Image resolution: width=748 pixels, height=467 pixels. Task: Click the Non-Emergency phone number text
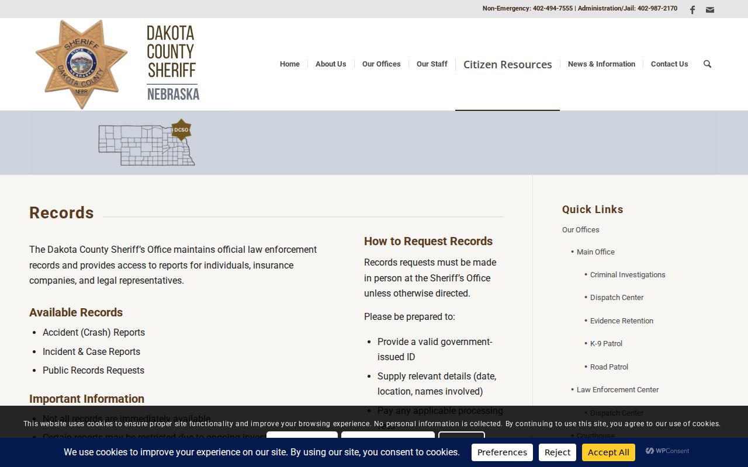coord(528,9)
